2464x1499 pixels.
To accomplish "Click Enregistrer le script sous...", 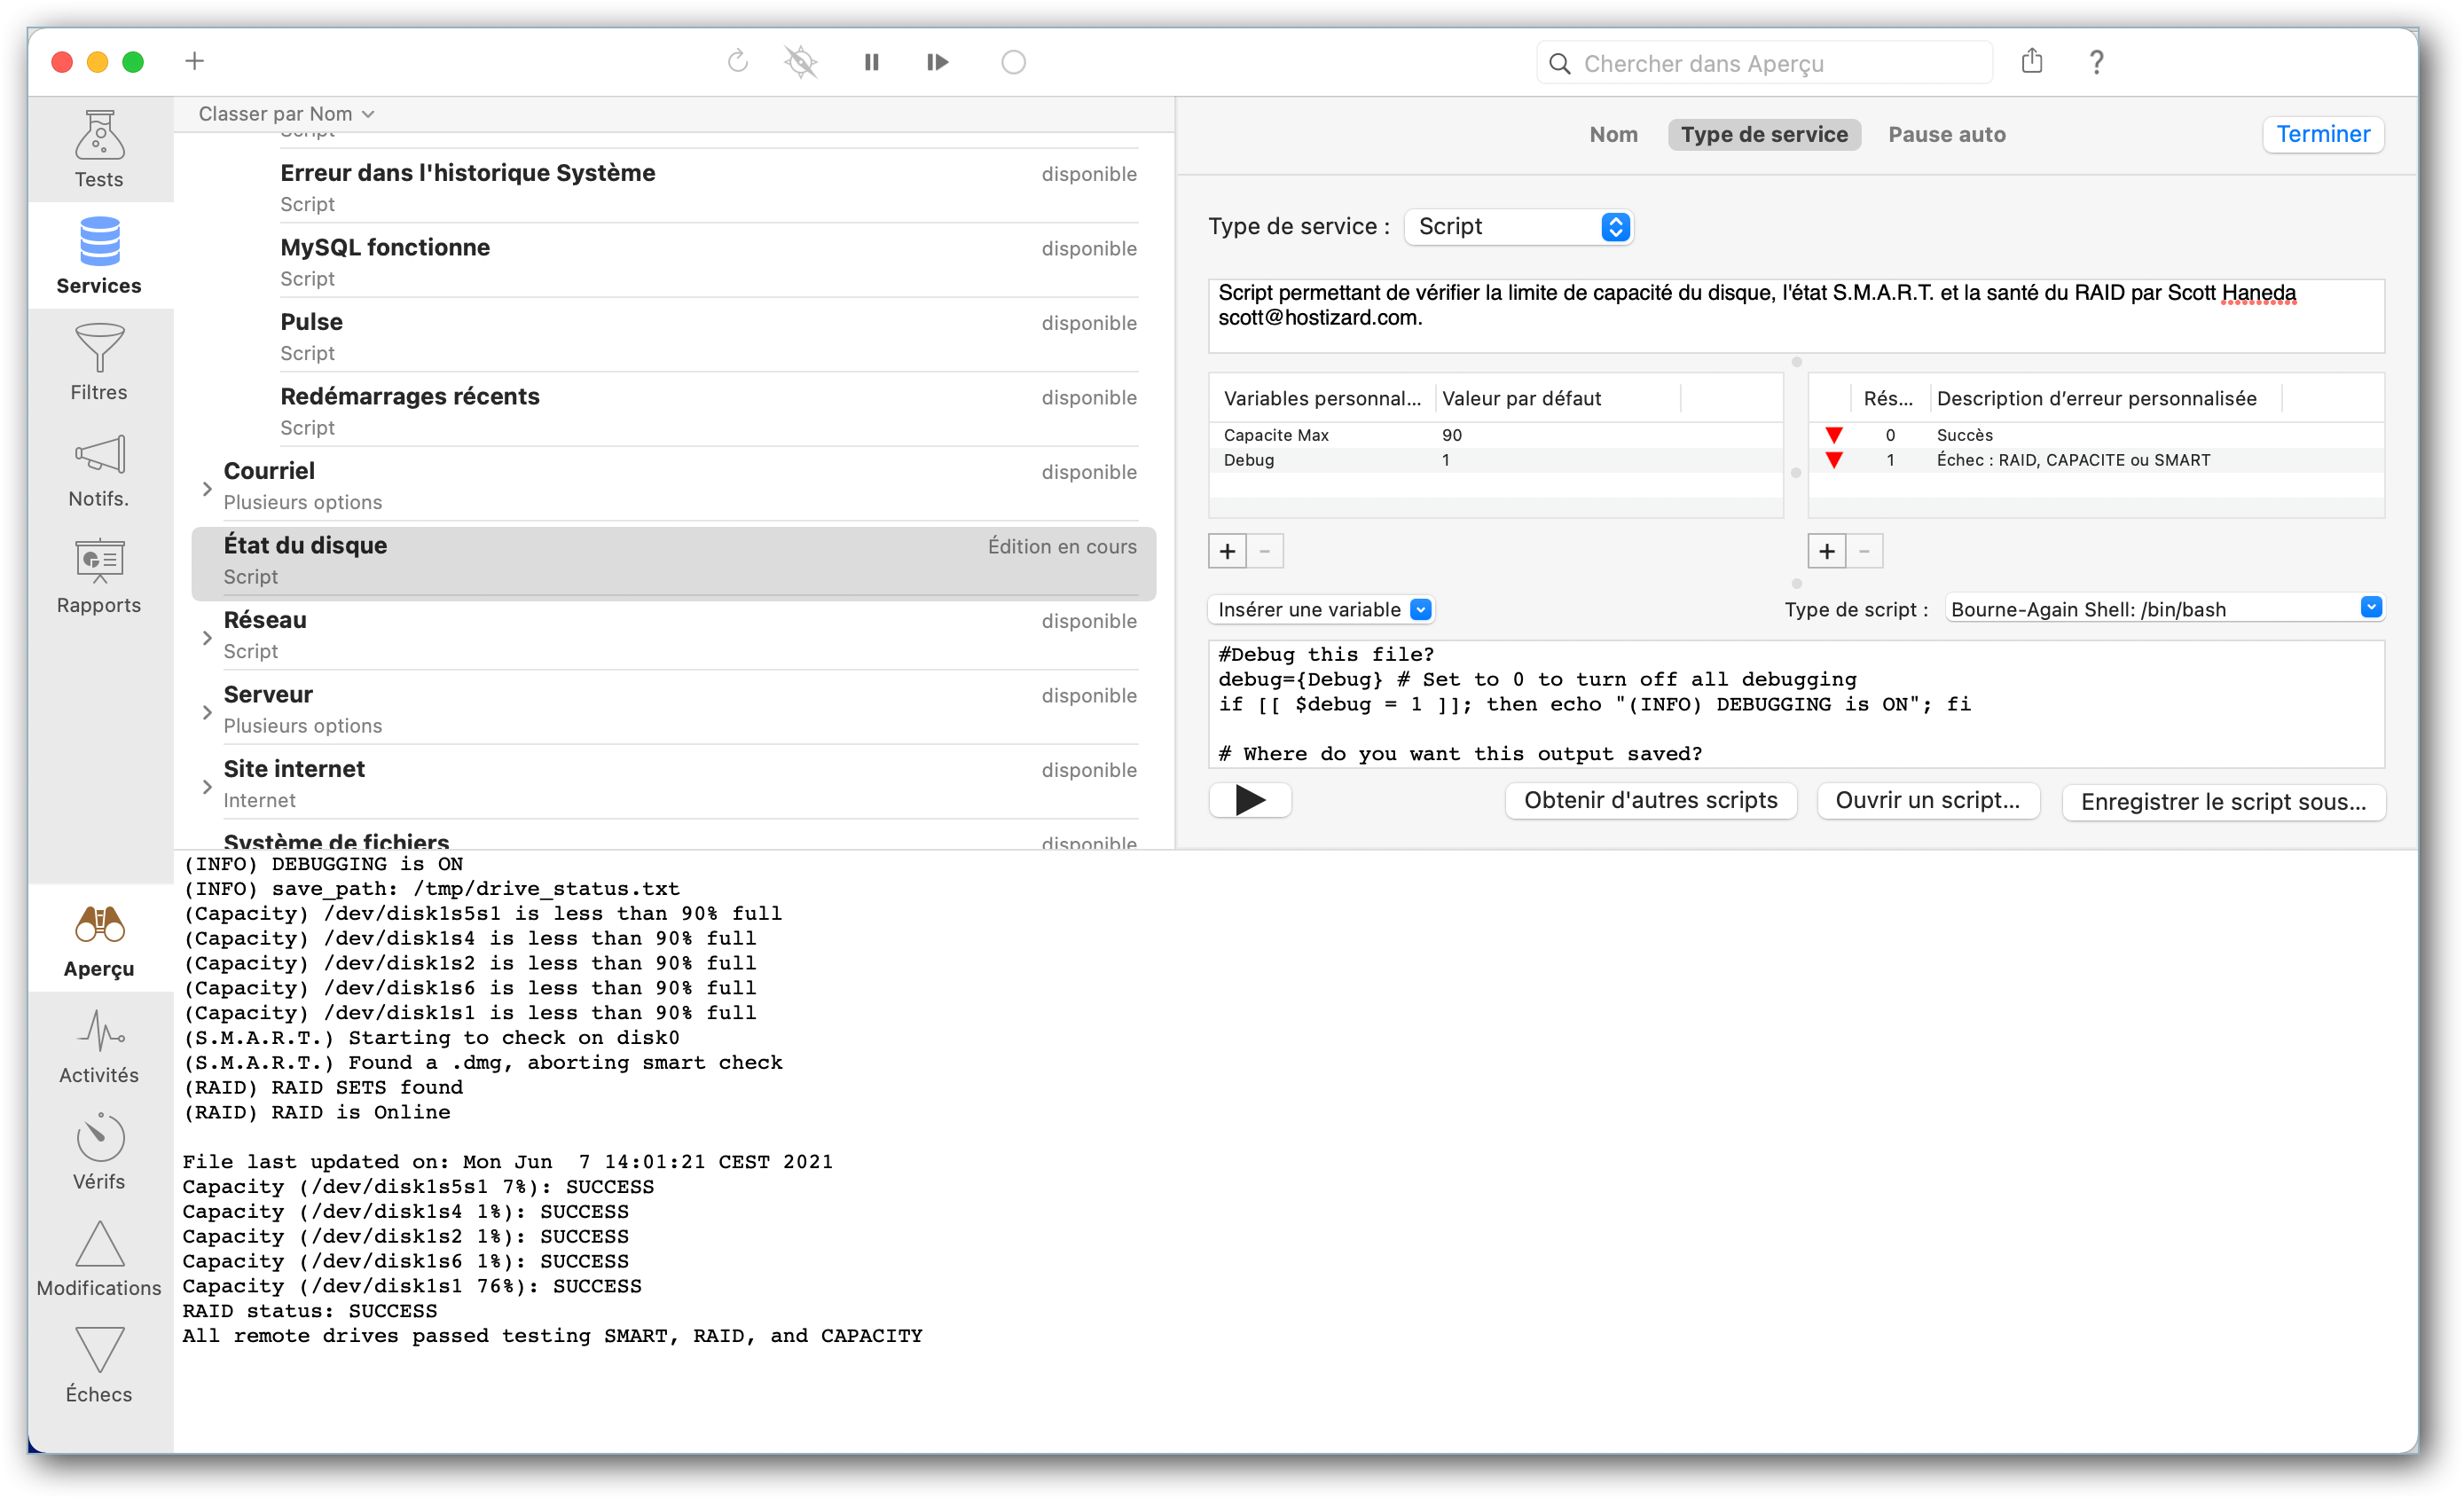I will coord(2223,801).
